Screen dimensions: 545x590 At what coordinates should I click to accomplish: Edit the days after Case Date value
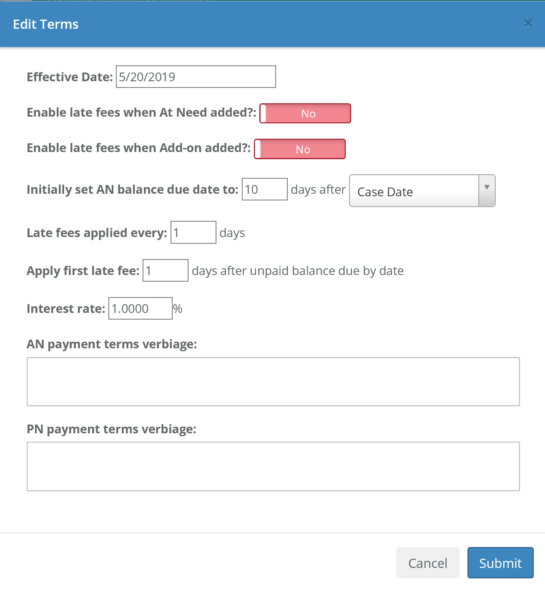point(264,189)
